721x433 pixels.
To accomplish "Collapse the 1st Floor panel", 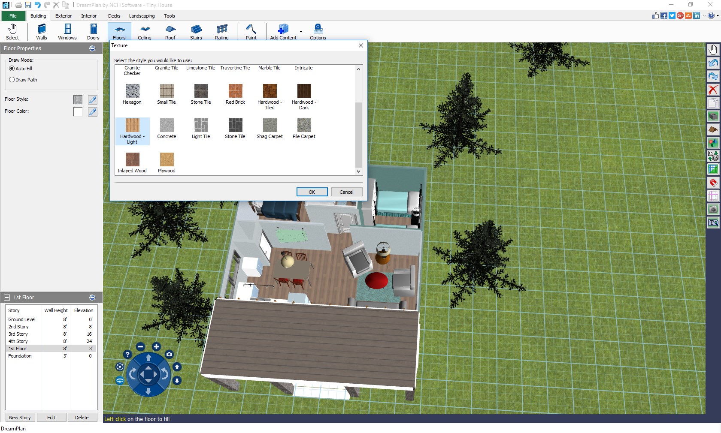I will click(x=6, y=297).
